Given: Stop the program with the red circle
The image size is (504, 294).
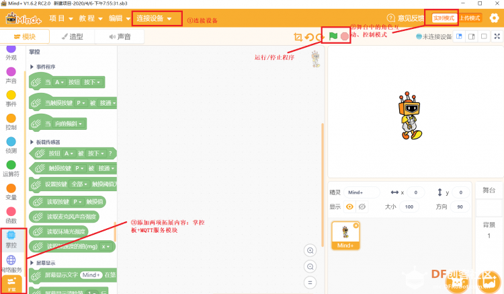Looking at the screenshot, I should 345,36.
